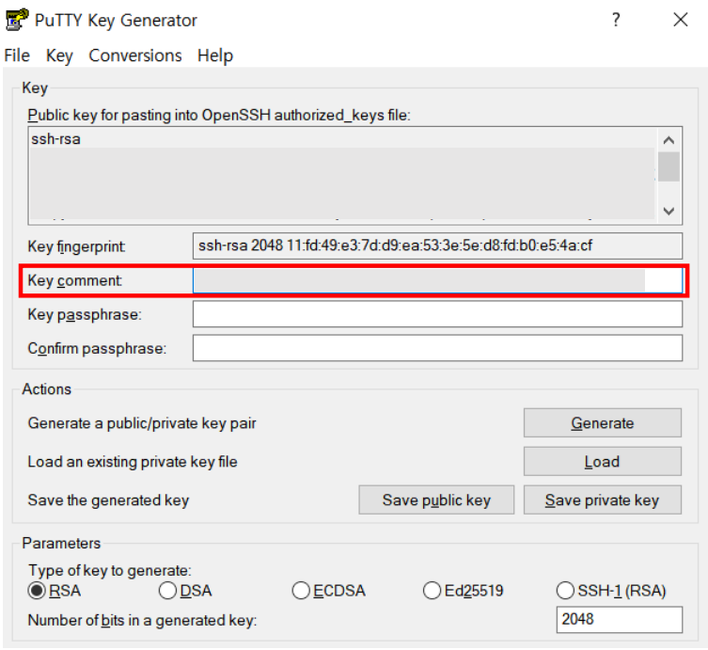Click "Load an existing private key file" text
708x650 pixels.
[x=133, y=462]
